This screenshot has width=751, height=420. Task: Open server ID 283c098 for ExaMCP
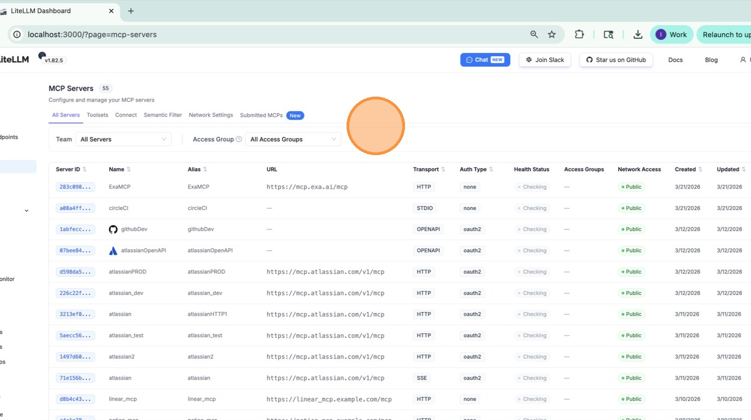coord(75,187)
